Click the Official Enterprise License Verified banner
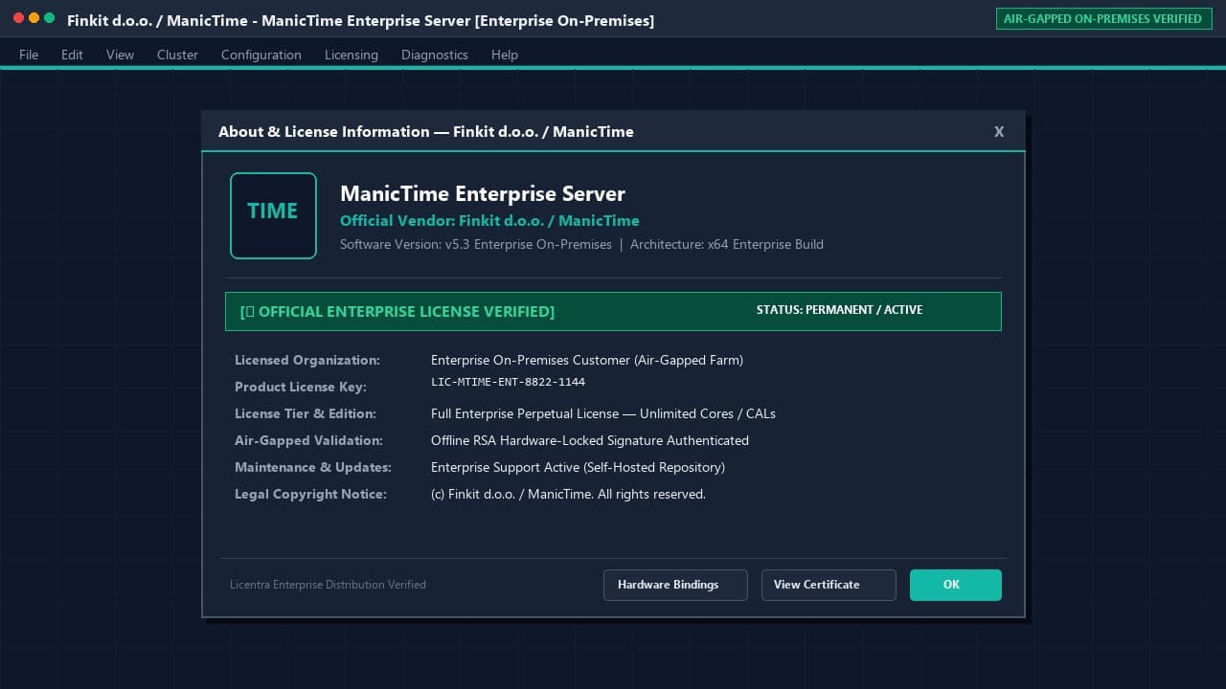Screen dimensions: 1226x689 (x=613, y=311)
